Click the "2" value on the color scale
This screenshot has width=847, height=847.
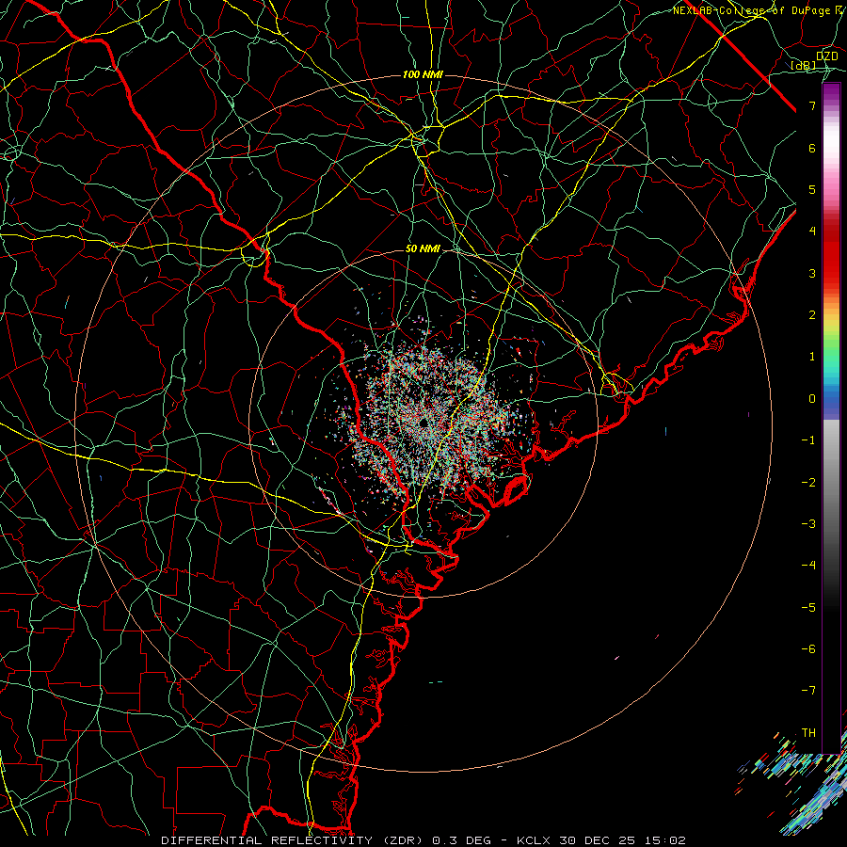812,315
